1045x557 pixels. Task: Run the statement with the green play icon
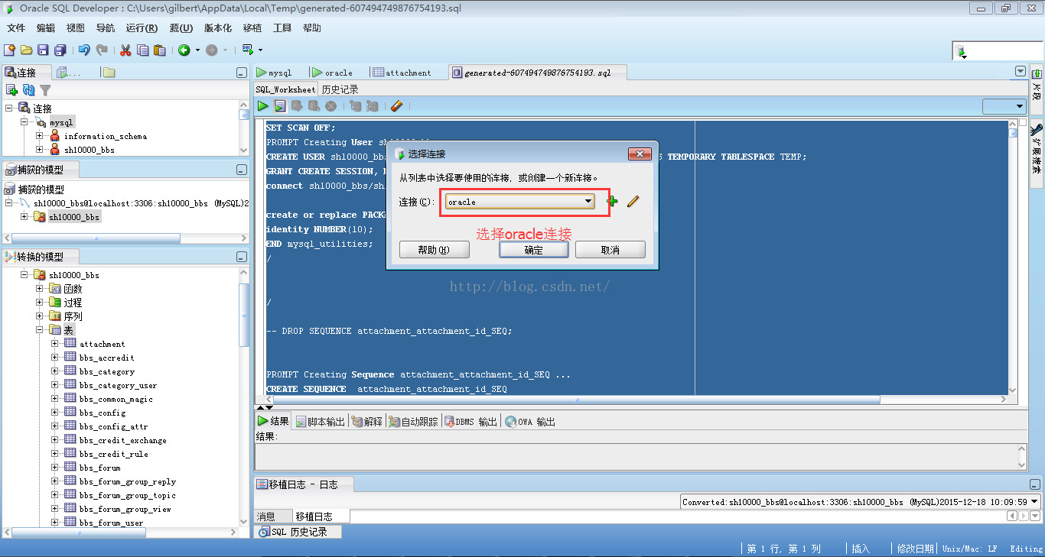(263, 105)
